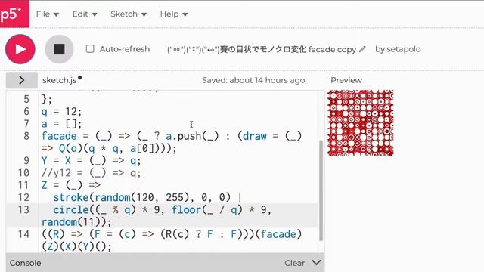Screen dimensions: 484x272
Task: Click line number 13 in gutter
Action: point(23,210)
